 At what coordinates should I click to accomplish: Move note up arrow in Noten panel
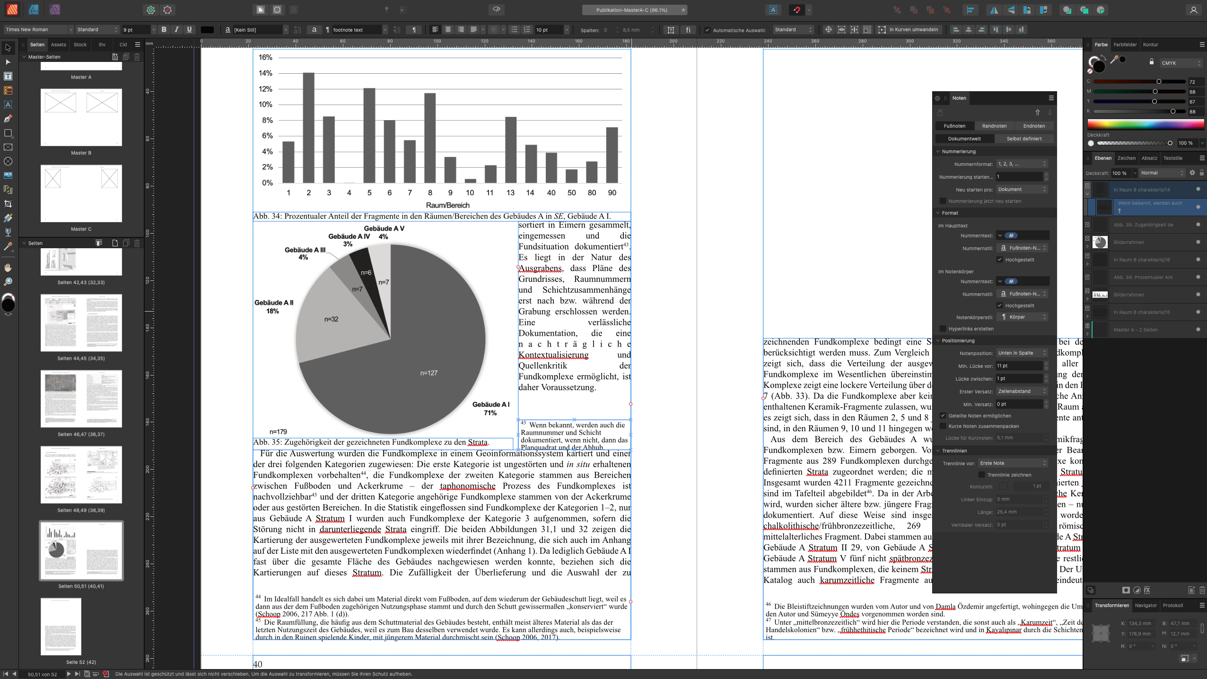point(1037,113)
